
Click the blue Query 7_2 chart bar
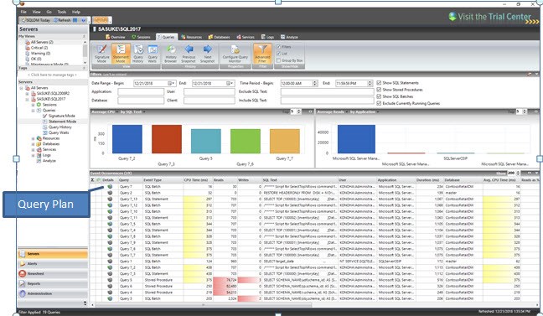pos(127,139)
